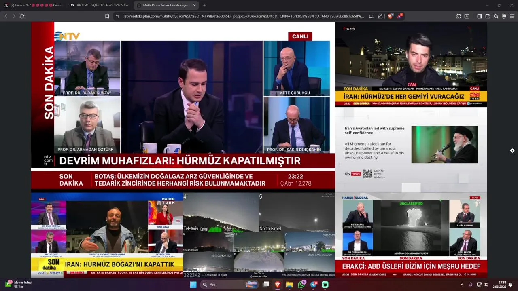This screenshot has height=291, width=518.
Task: Open Telegram from the taskbar
Action: pos(313,285)
